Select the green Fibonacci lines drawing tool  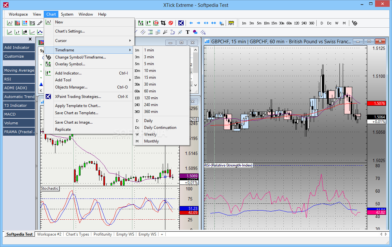150,32
